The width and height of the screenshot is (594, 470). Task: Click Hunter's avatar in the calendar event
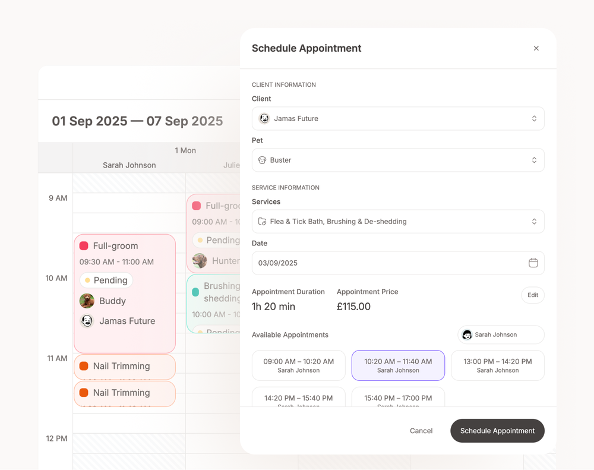199,261
